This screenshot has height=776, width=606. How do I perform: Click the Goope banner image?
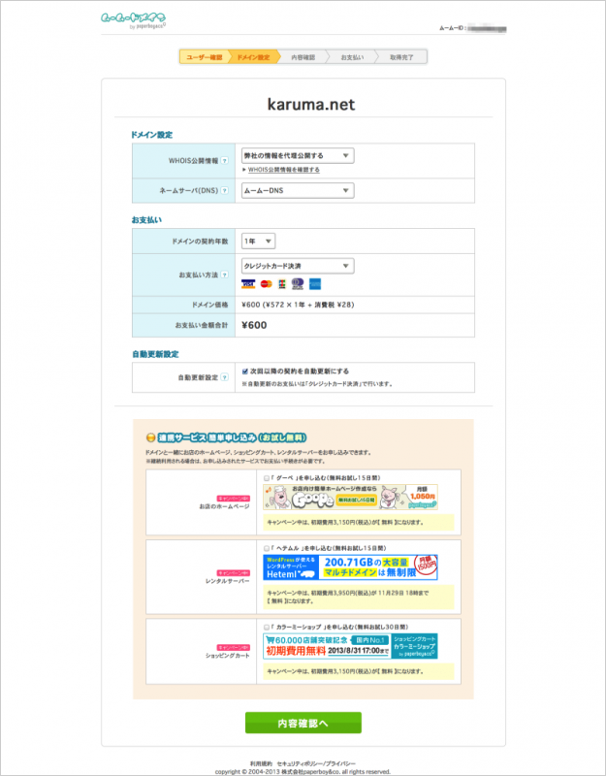(350, 497)
